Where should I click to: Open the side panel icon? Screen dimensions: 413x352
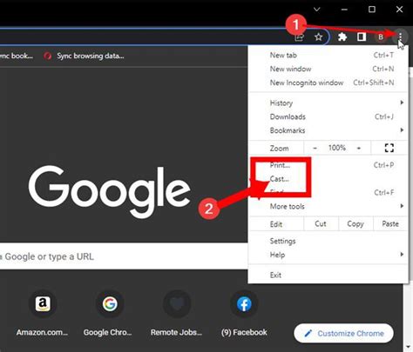pyautogui.click(x=362, y=37)
